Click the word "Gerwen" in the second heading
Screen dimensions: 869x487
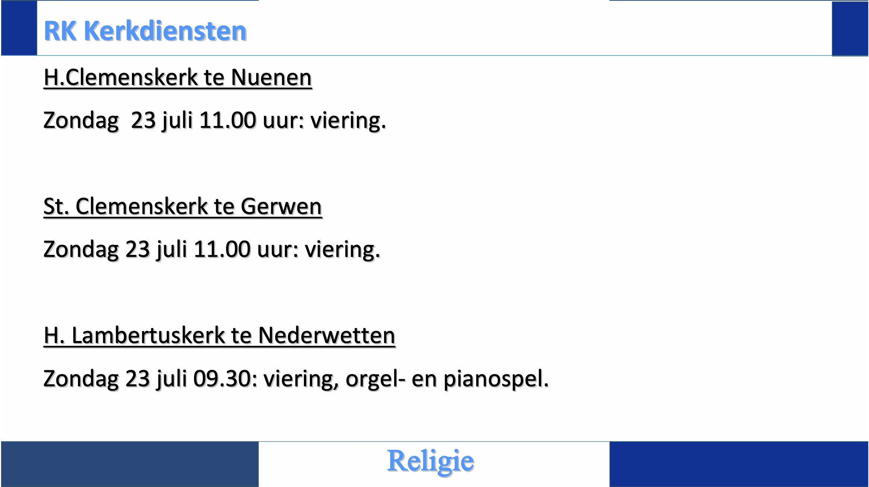coord(281,206)
